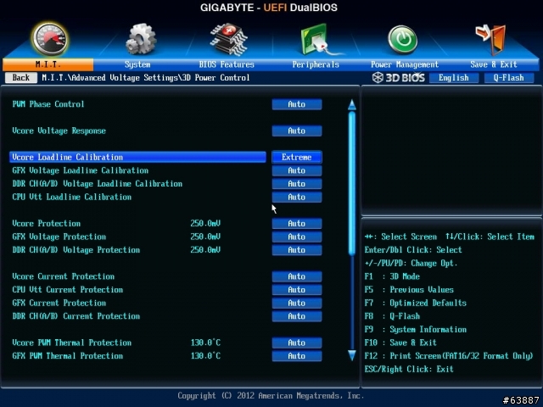
Task: Select the highlighted Vcore Loadline Calibration row
Action: point(137,157)
